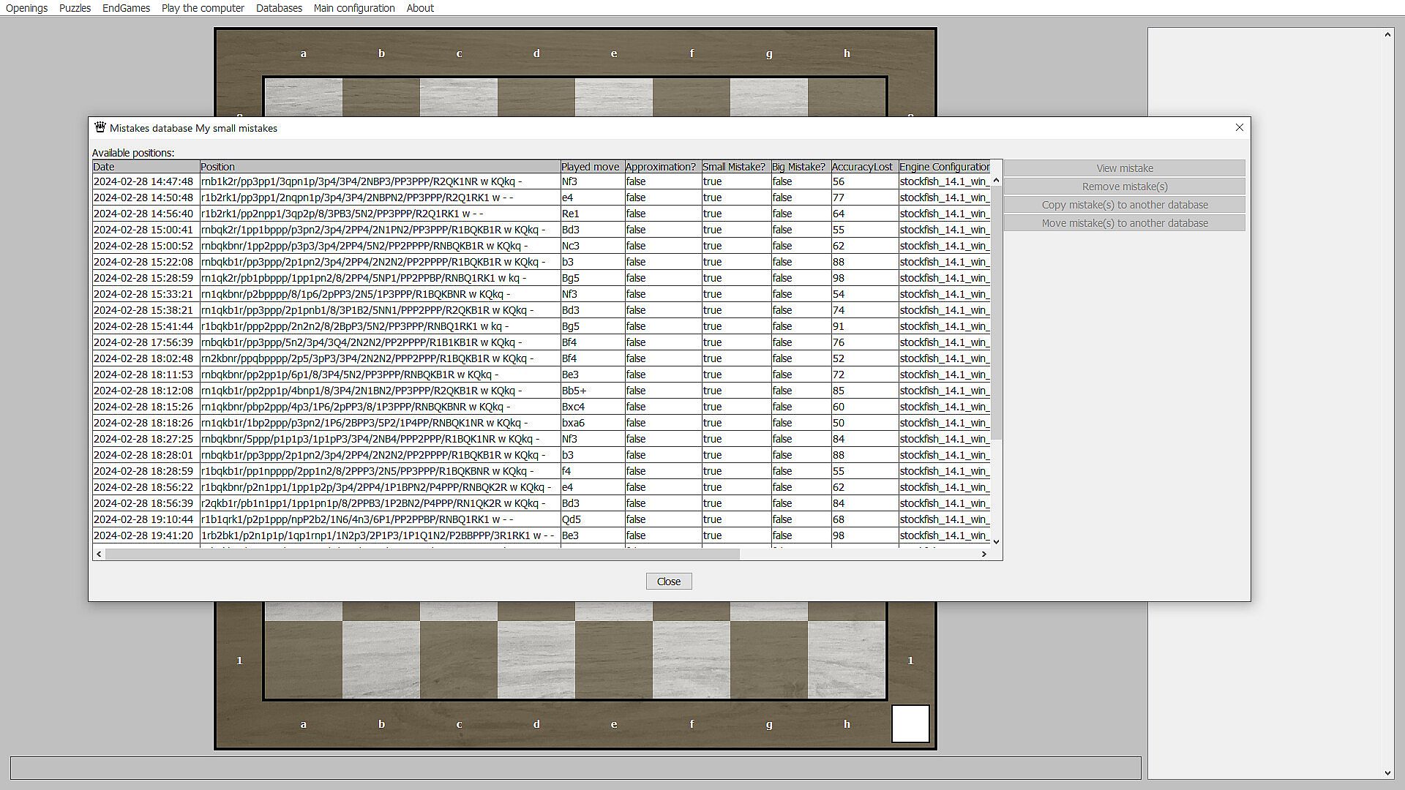Sort by AccuracyLost column header
Screen dimensions: 1405x790
(x=862, y=167)
